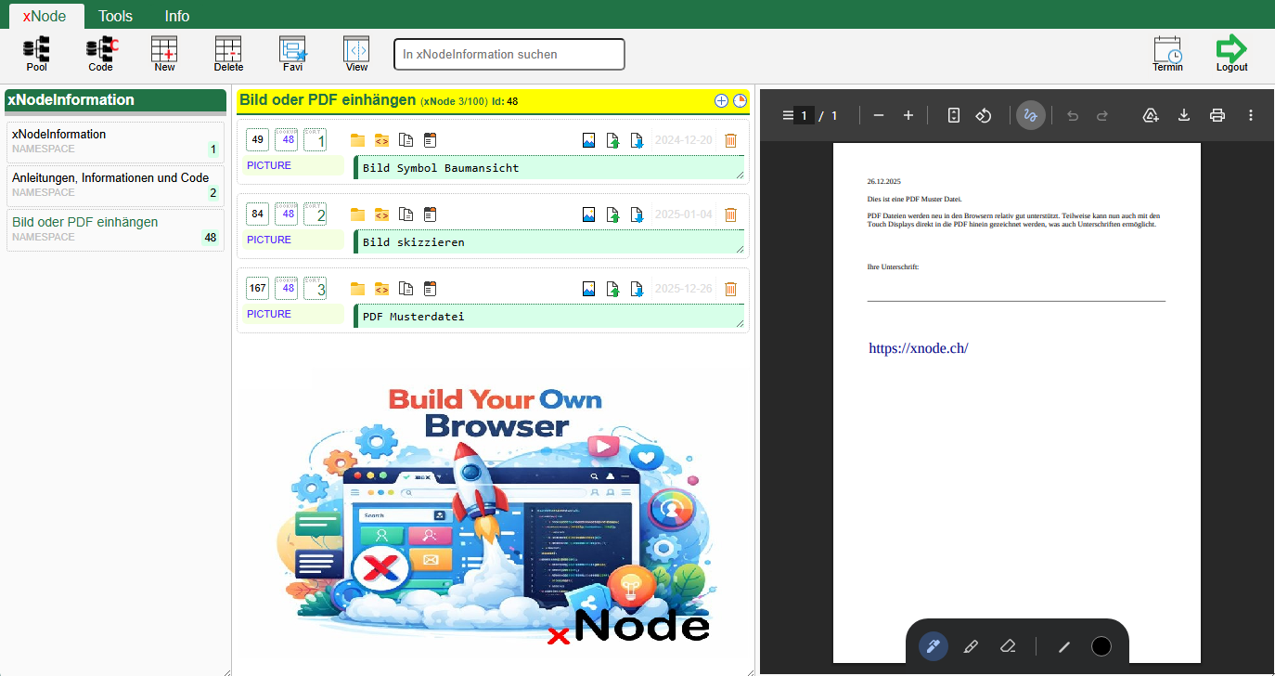Image resolution: width=1275 pixels, height=676 pixels.
Task: Open folder icon on Bild Symbol Baumansicht row
Action: (357, 139)
